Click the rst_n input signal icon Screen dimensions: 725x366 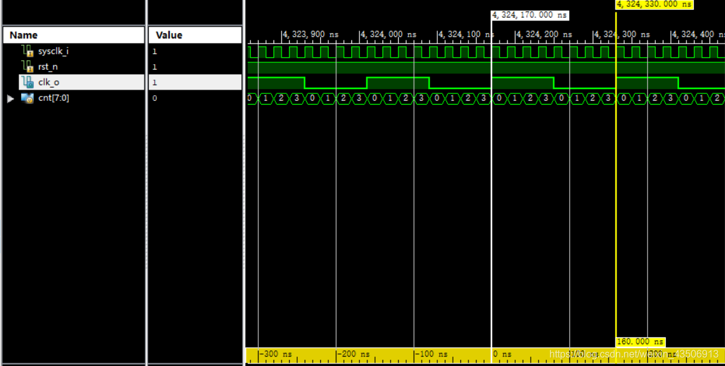click(28, 67)
